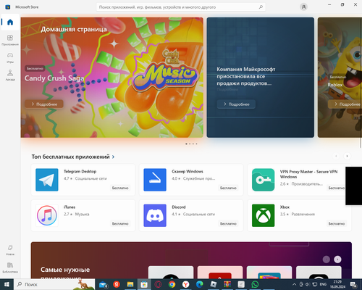Click Бесплатно button for Discord

[228, 223]
